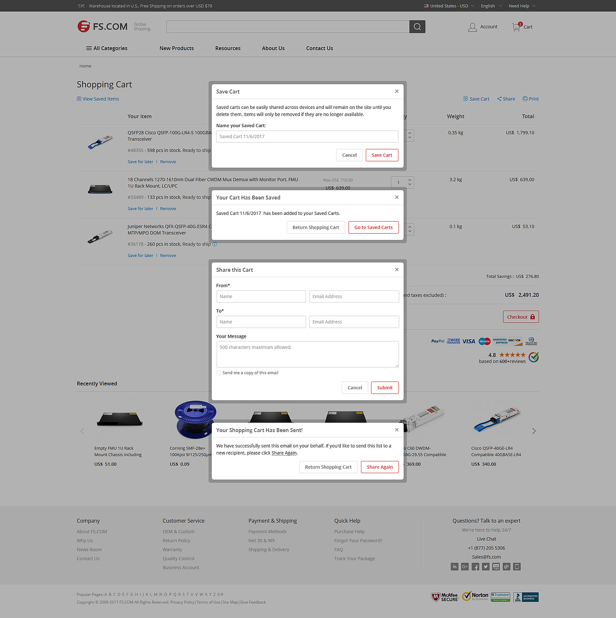The width and height of the screenshot is (616, 618).
Task: Click the Checkout button
Action: (521, 317)
